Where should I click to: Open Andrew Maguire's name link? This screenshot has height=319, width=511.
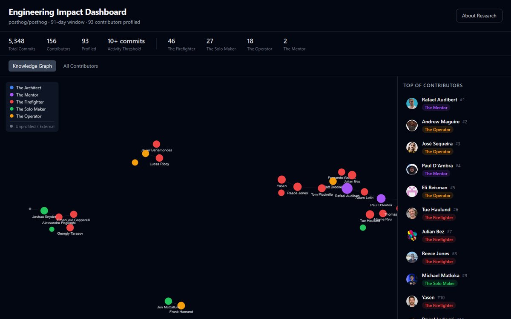click(x=441, y=122)
